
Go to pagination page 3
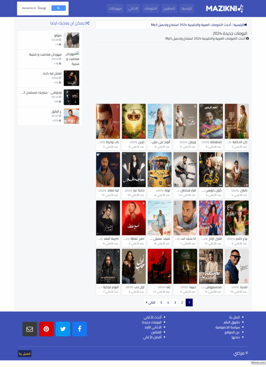[175, 302]
